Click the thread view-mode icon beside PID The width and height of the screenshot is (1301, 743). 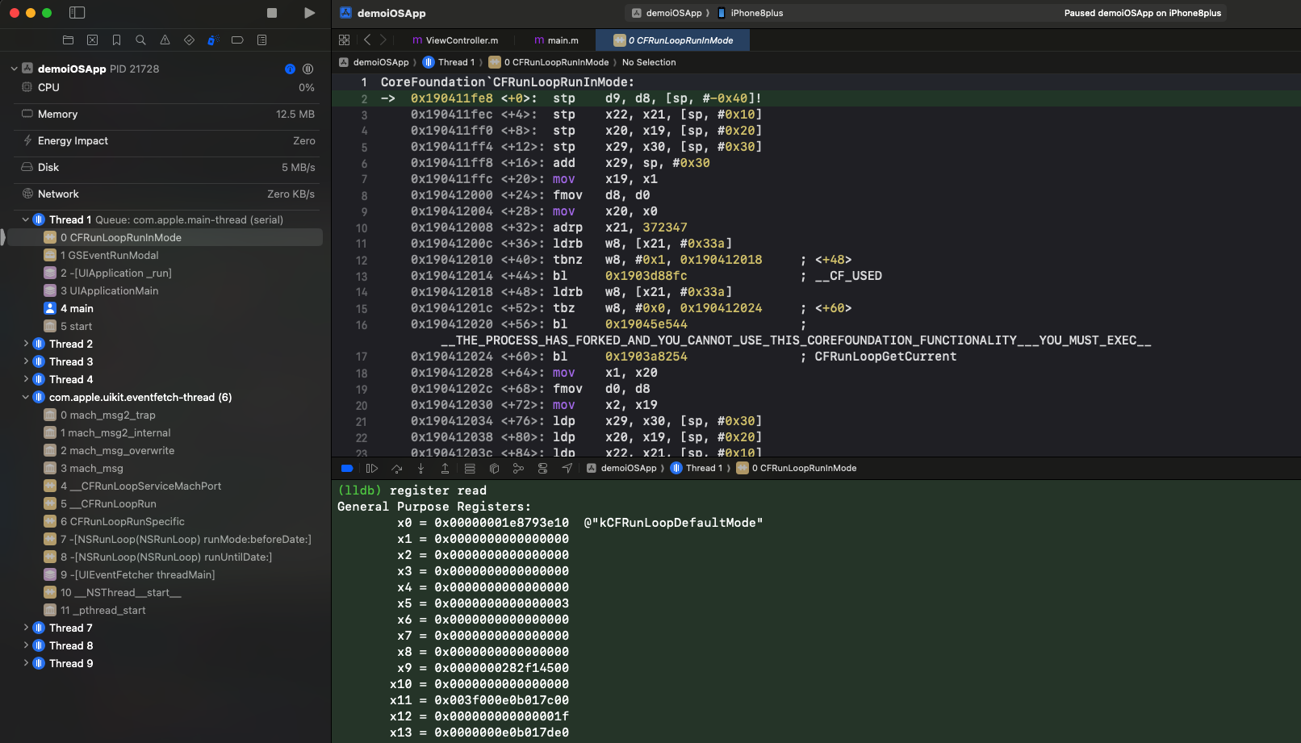point(307,69)
